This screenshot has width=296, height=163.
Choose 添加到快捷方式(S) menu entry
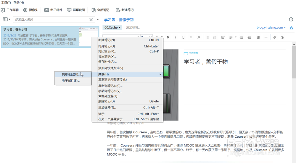127,68
